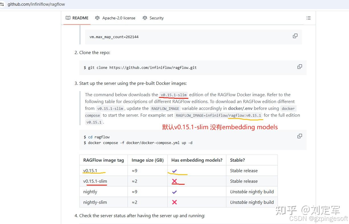The height and width of the screenshot is (224, 349).
Task: Copy the git clone command
Action: click(300, 67)
